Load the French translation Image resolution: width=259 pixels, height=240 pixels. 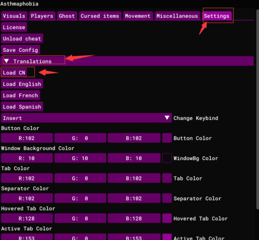click(x=20, y=95)
